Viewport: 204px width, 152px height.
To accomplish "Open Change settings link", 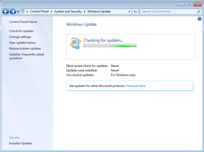I will coord(20,37).
